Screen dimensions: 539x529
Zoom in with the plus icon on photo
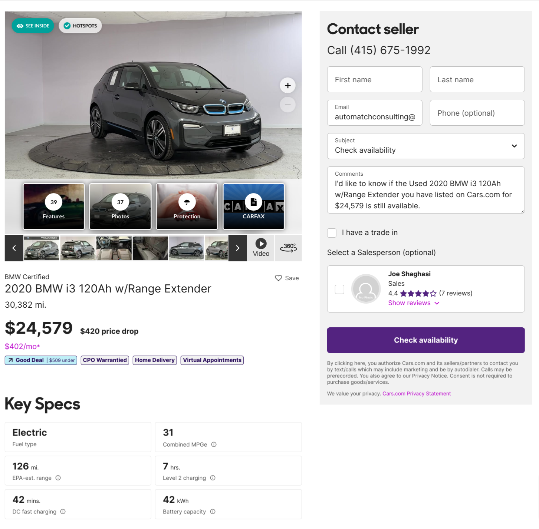tap(287, 86)
